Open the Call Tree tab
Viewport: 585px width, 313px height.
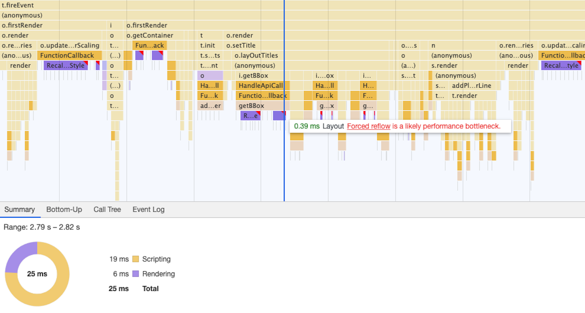tap(107, 209)
